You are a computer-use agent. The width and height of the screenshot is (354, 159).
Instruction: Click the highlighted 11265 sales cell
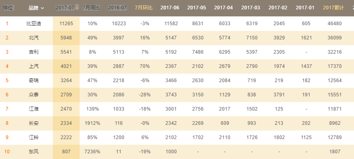[66, 24]
